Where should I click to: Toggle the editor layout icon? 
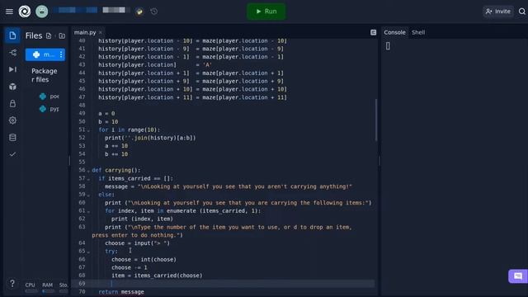374,32
